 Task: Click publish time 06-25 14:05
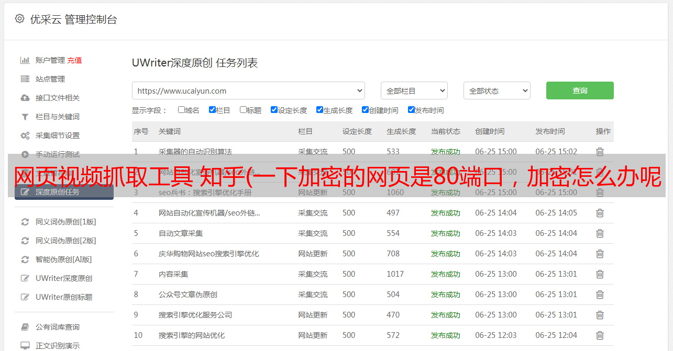click(x=556, y=213)
